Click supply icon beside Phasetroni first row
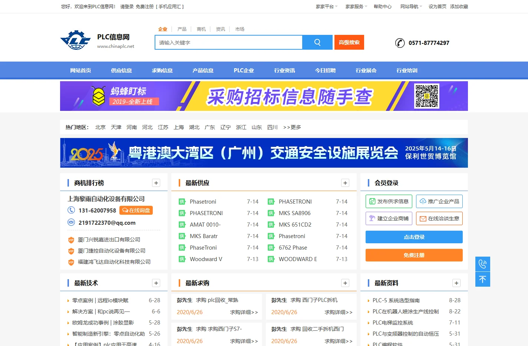 [182, 202]
